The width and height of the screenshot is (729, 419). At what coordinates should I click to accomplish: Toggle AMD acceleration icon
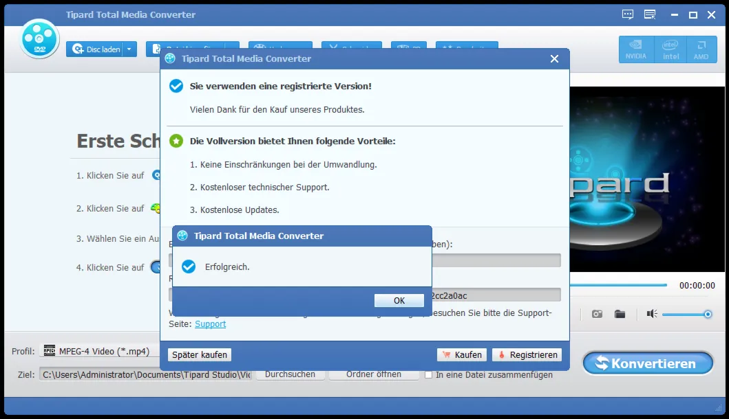tap(701, 49)
